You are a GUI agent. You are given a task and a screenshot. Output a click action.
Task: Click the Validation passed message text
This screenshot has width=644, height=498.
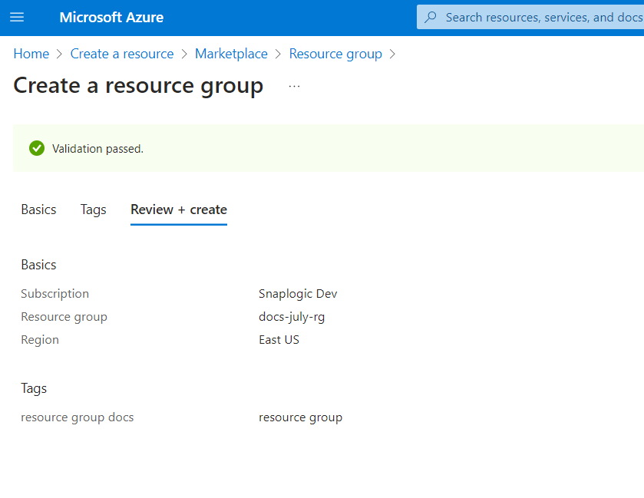[x=97, y=149]
